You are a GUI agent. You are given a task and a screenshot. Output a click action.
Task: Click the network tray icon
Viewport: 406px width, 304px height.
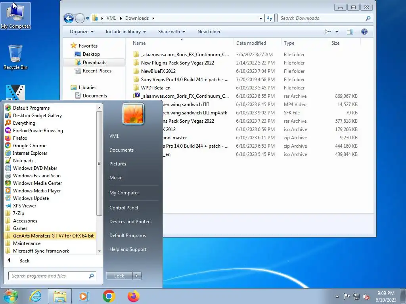point(356,297)
